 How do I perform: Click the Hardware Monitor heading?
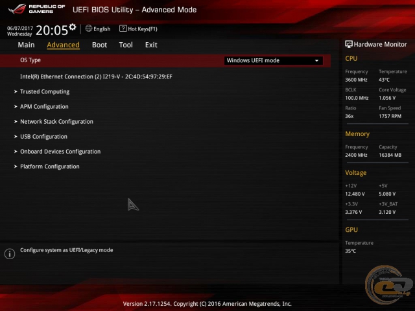click(x=380, y=45)
